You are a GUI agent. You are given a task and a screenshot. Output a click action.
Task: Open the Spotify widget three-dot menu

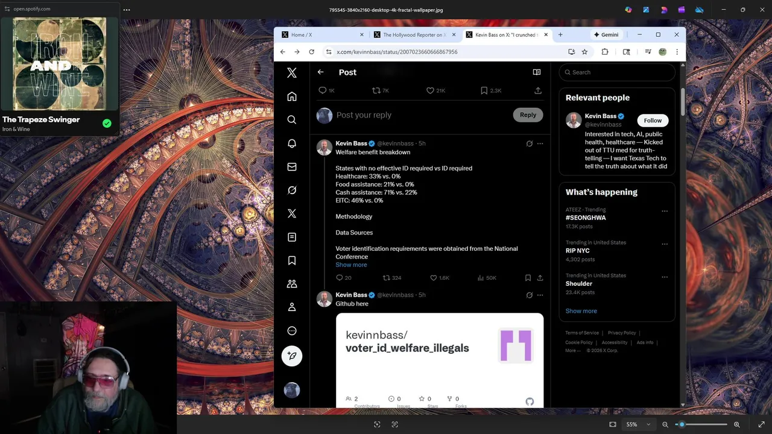pyautogui.click(x=127, y=10)
